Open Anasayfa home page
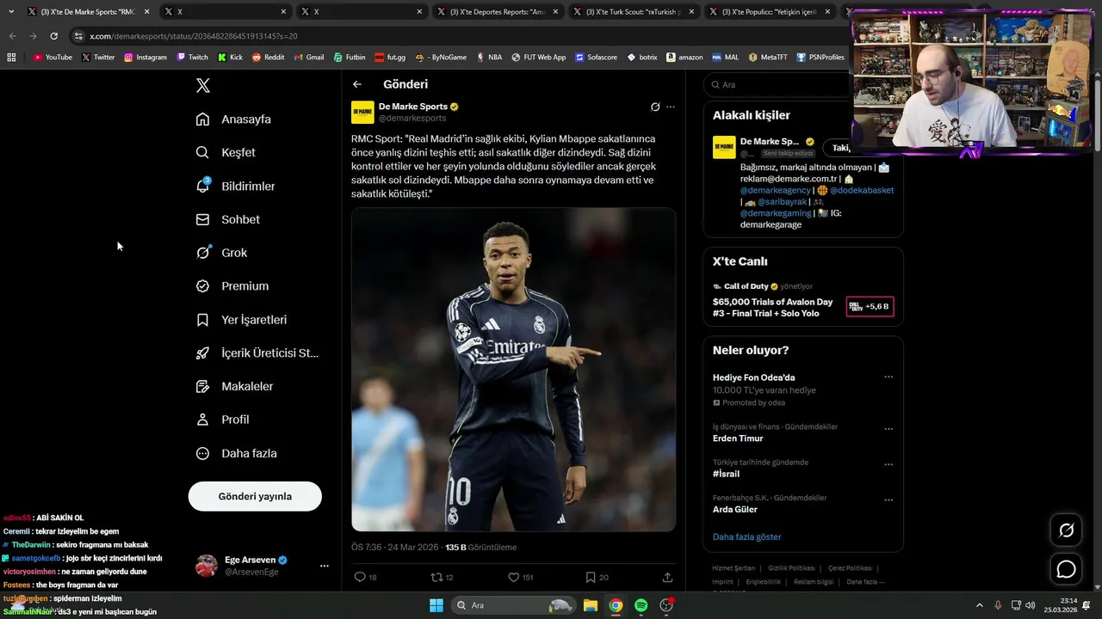 coord(233,119)
